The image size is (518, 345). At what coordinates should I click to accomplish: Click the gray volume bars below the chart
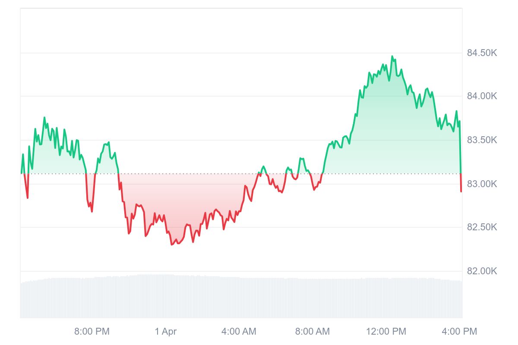(242, 298)
